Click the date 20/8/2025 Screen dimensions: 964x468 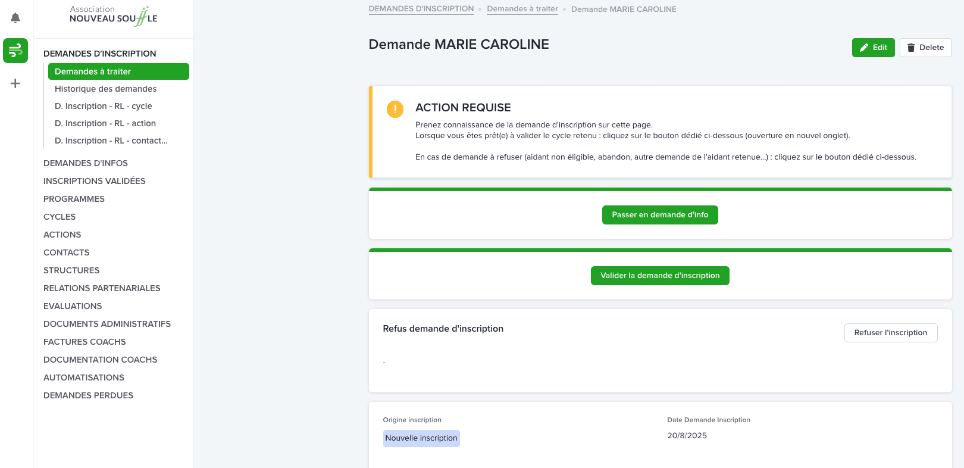687,436
